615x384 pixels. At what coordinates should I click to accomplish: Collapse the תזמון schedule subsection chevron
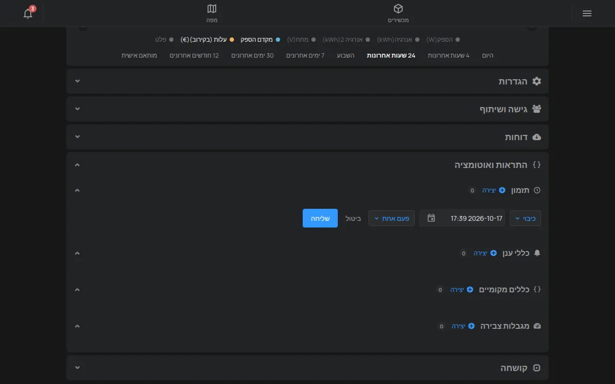[x=77, y=190]
